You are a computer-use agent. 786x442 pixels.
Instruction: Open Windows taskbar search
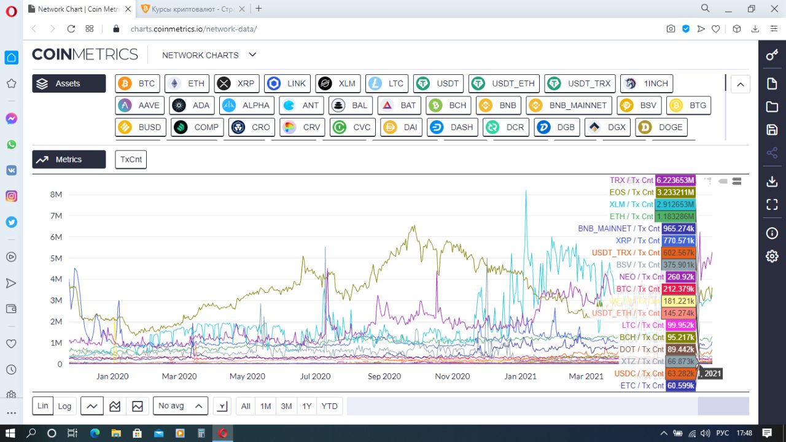coord(31,433)
